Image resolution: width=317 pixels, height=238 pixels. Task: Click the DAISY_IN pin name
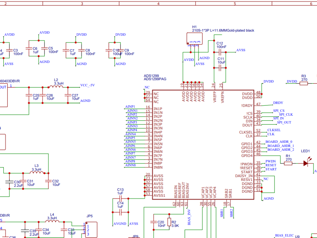(x=244, y=176)
